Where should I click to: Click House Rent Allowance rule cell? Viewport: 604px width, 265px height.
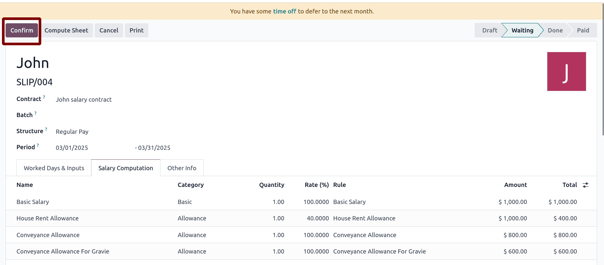coord(364,218)
